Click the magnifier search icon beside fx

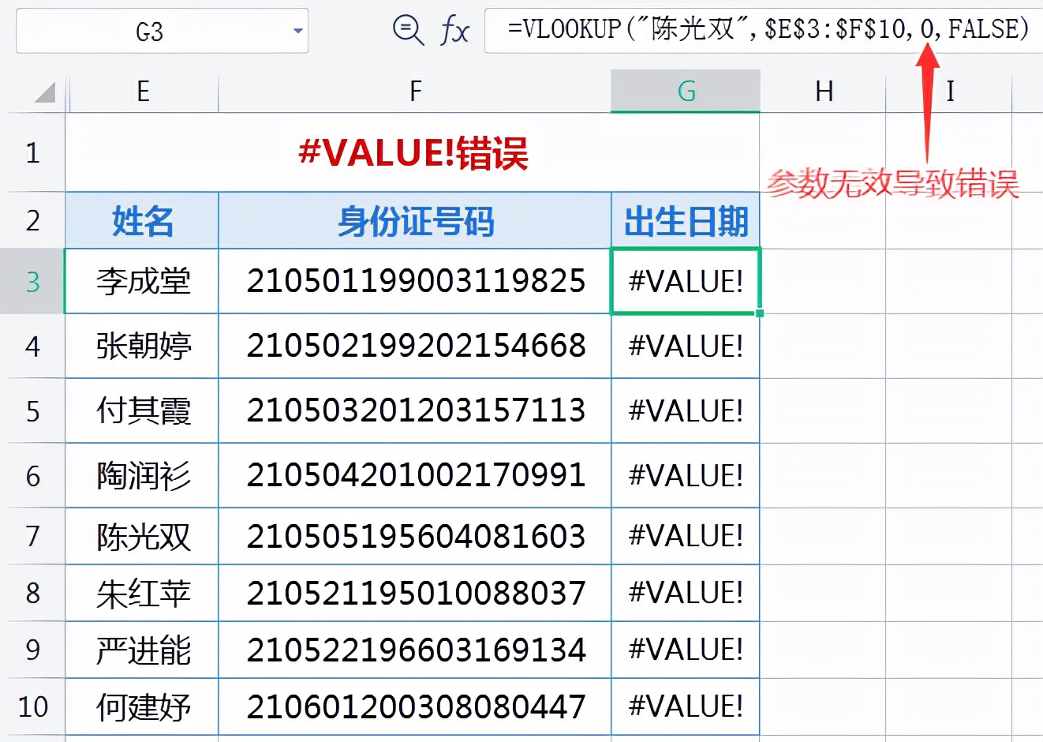pos(408,30)
